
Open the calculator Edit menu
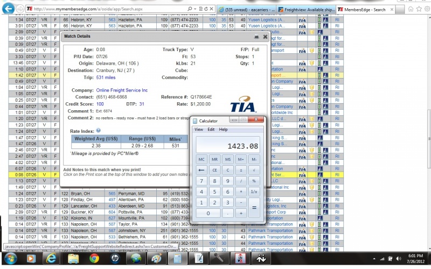pyautogui.click(x=211, y=129)
